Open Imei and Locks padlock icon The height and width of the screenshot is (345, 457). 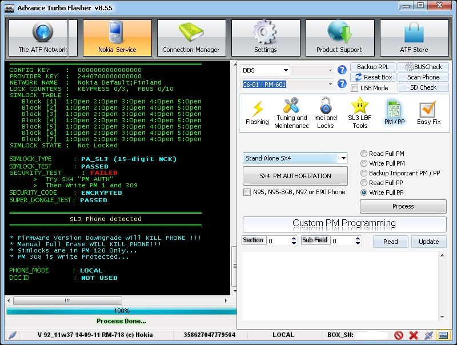pos(326,106)
